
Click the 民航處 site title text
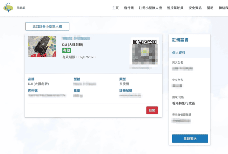21,8
